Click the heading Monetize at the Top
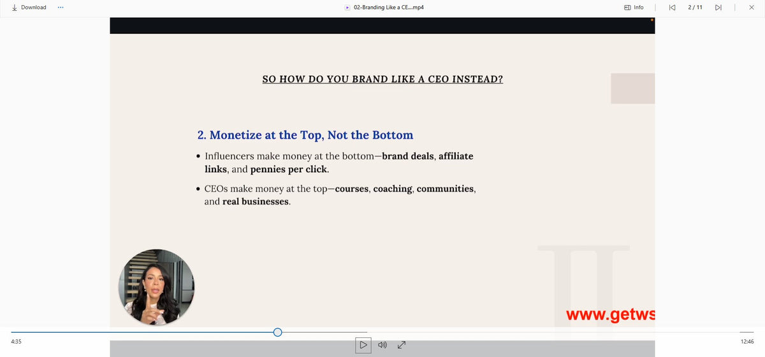 (x=305, y=135)
